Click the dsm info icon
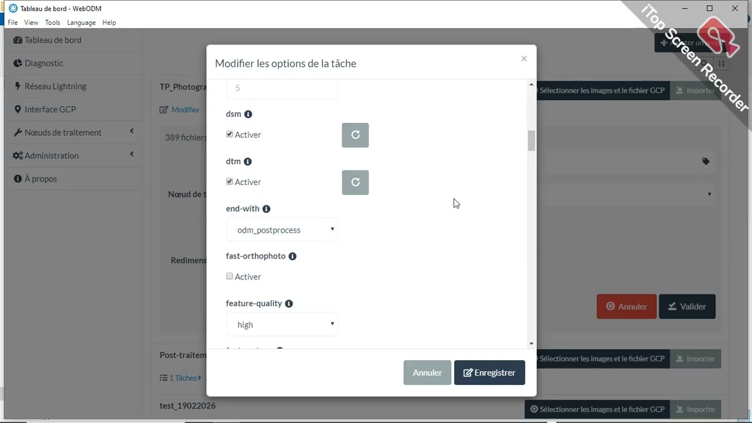Viewport: 752px width, 423px height. click(248, 114)
